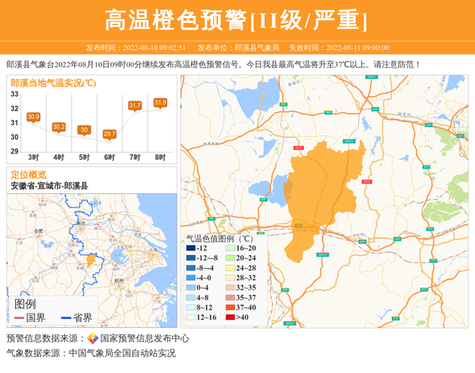Screen dimensions: 475x373
Task: Click the 5时 x-axis label
Action: point(84,158)
